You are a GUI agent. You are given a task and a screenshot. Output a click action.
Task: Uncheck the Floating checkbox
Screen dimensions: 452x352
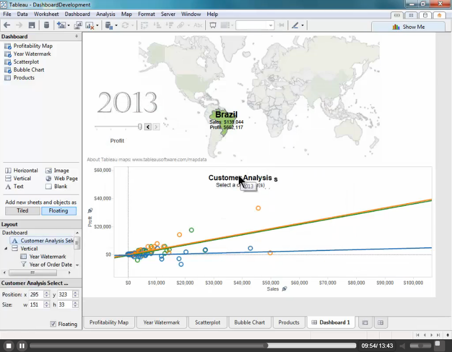click(x=53, y=324)
